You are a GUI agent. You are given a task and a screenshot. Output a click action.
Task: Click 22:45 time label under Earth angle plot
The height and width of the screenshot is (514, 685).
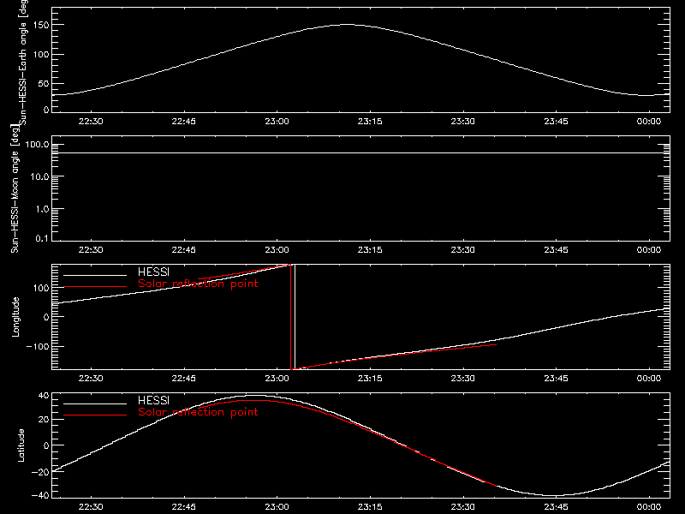(x=184, y=122)
